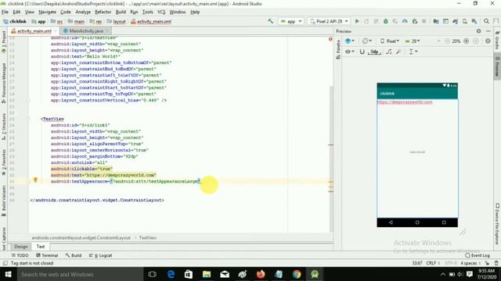This screenshot has width=501, height=281.
Task: Open the Terminal tool window
Action: pyautogui.click(x=47, y=255)
